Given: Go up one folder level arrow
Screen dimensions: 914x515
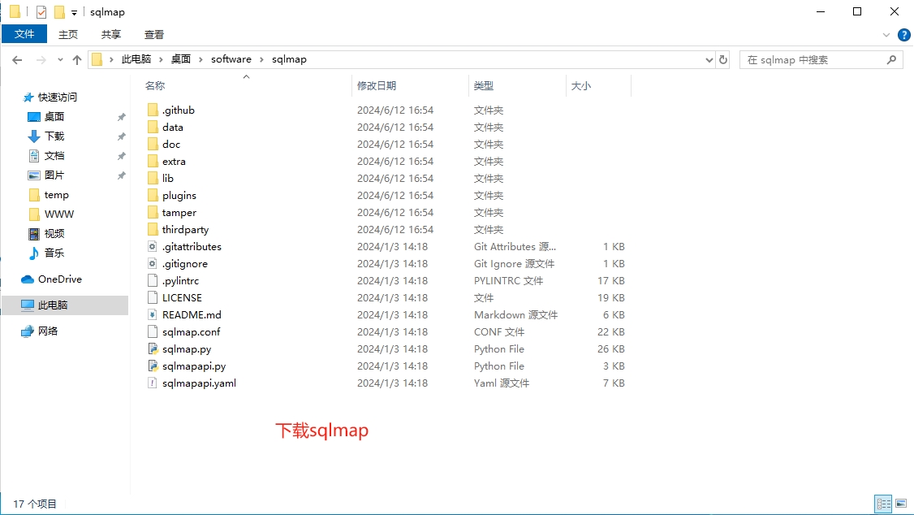Looking at the screenshot, I should pyautogui.click(x=77, y=59).
